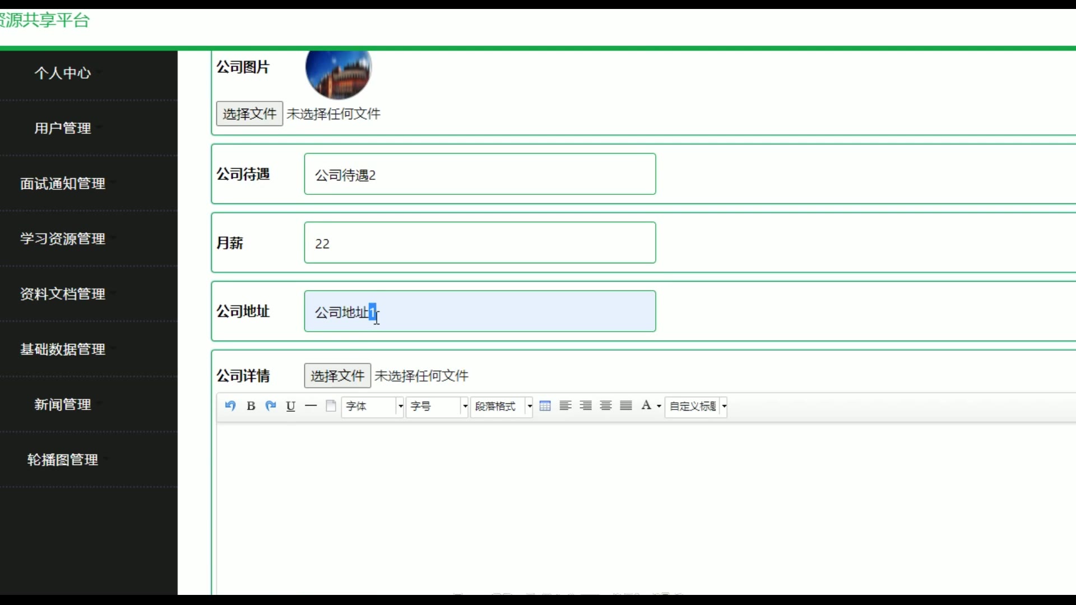This screenshot has width=1076, height=605.
Task: Click the blank page icon in editor toolbar
Action: [x=331, y=406]
